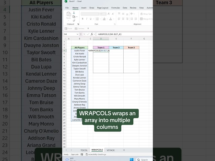Select the Format Painter brush icon
The image size is (215, 161).
(x=74, y=20)
